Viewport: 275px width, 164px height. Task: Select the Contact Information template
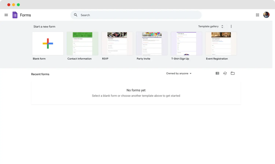[x=82, y=44]
